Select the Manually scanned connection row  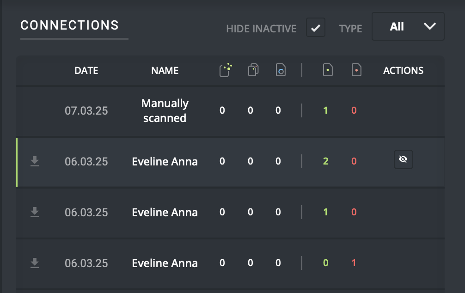pos(165,111)
